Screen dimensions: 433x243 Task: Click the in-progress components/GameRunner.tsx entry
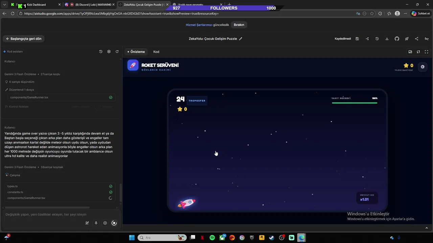60,198
